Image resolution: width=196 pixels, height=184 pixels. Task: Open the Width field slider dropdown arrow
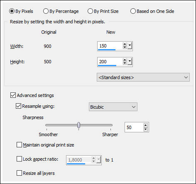coord(130,46)
